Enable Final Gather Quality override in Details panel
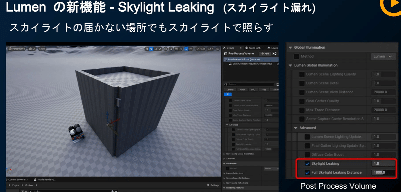The width and height of the screenshot is (401, 192). pyautogui.click(x=230, y=110)
